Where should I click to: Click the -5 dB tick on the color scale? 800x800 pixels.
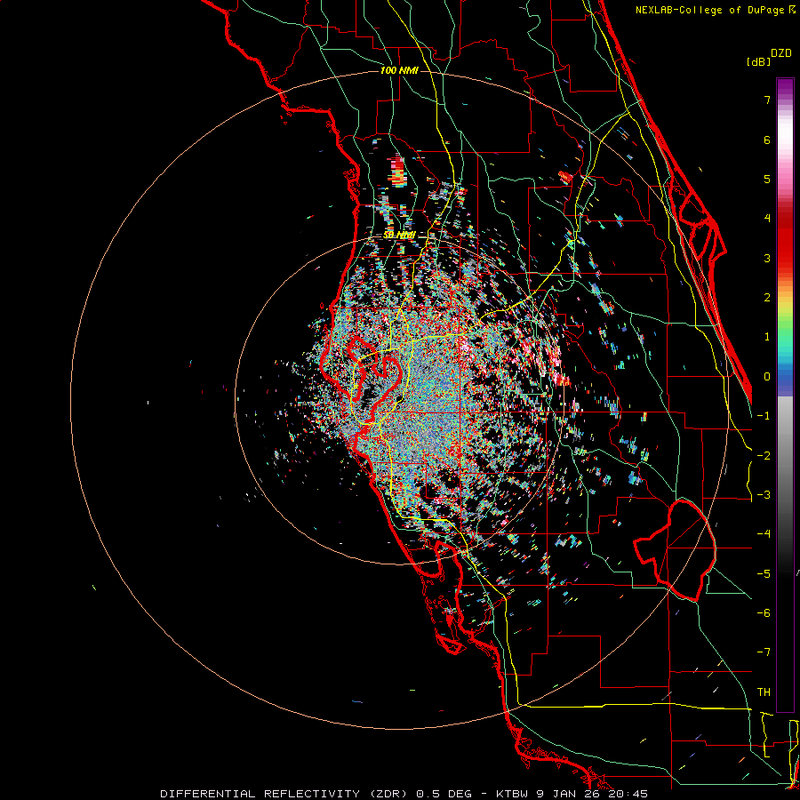coord(764,574)
